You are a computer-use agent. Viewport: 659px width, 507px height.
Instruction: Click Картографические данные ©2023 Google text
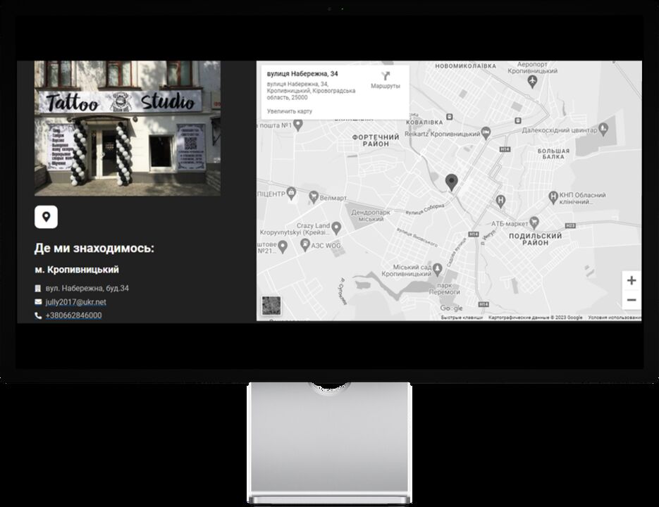coord(535,318)
